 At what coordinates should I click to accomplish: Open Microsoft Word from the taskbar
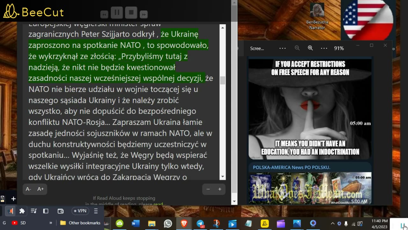(x=135, y=224)
